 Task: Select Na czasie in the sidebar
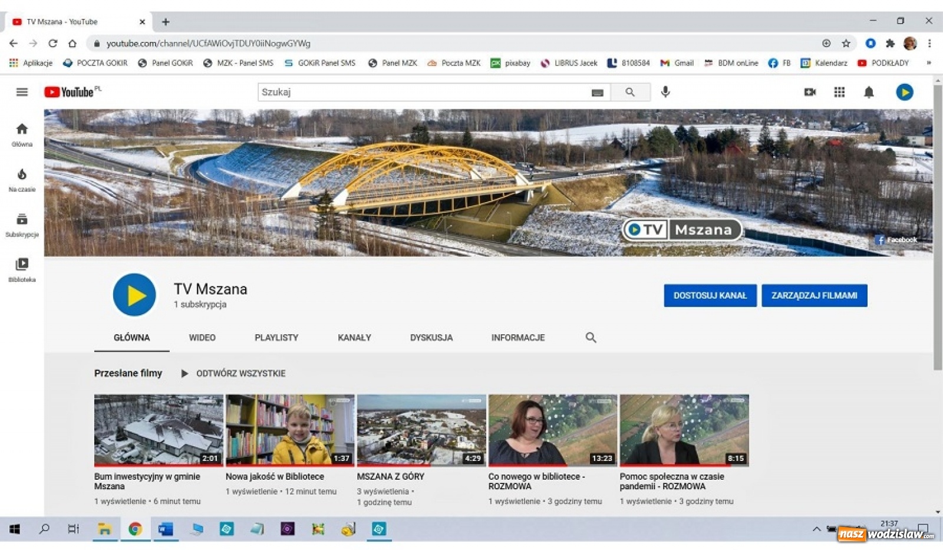pos(22,177)
